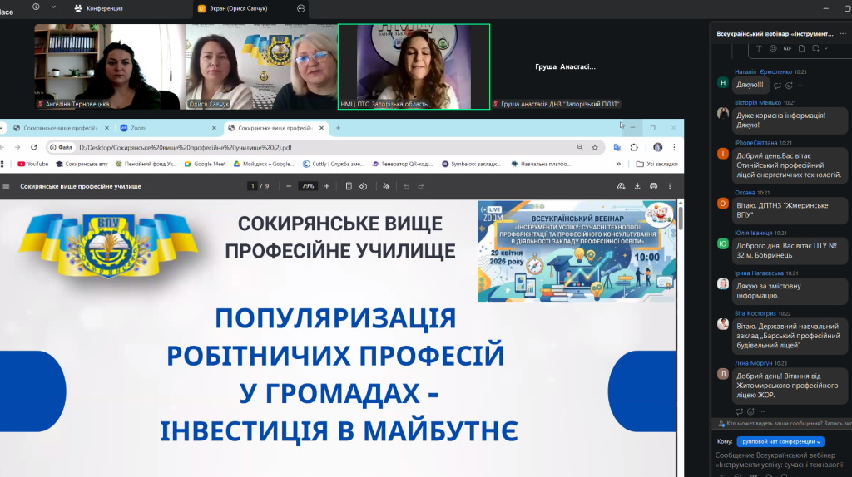Toggle the PDF sidebar hamburger menu
Viewport: 852px width, 477px height.
coord(6,186)
